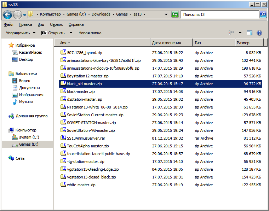This screenshot has height=211, width=269.
Task: Go back with the Back arrow button
Action: click(x=7, y=14)
